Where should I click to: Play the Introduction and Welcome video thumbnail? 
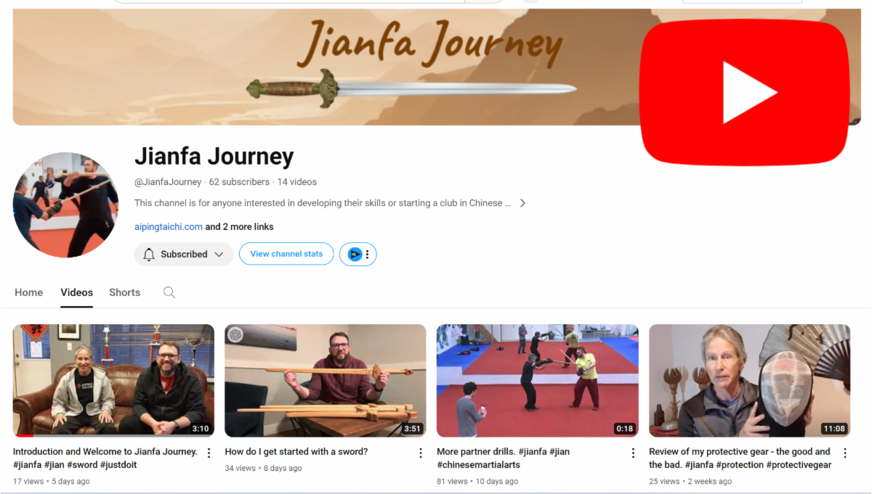pos(113,380)
